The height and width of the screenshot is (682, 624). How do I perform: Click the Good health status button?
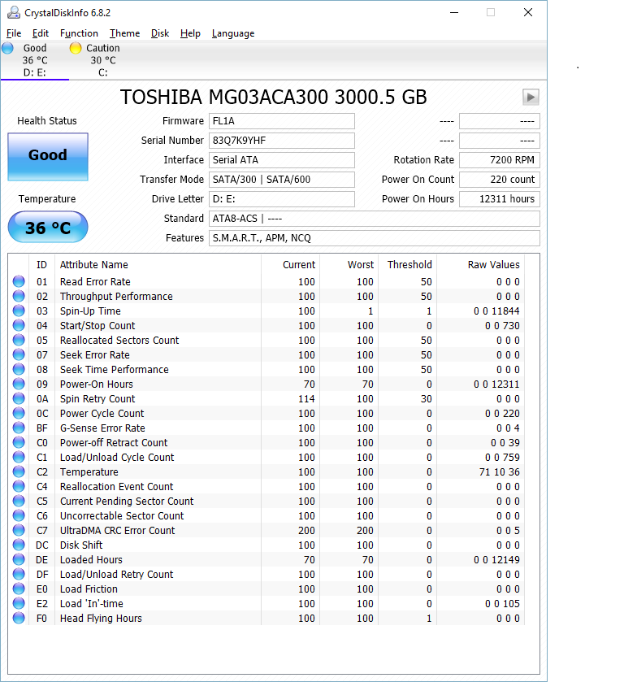tap(48, 157)
